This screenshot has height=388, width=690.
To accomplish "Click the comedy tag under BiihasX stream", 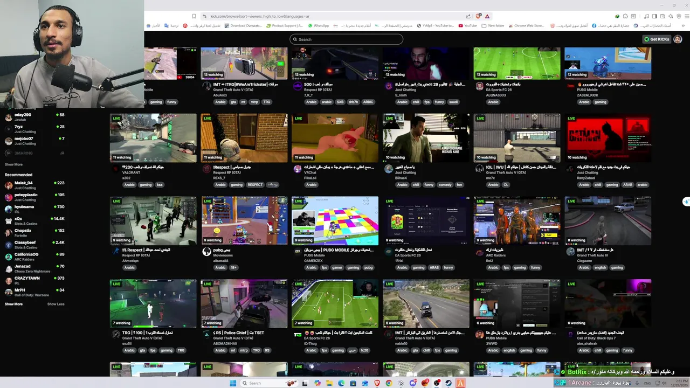I will click(445, 185).
